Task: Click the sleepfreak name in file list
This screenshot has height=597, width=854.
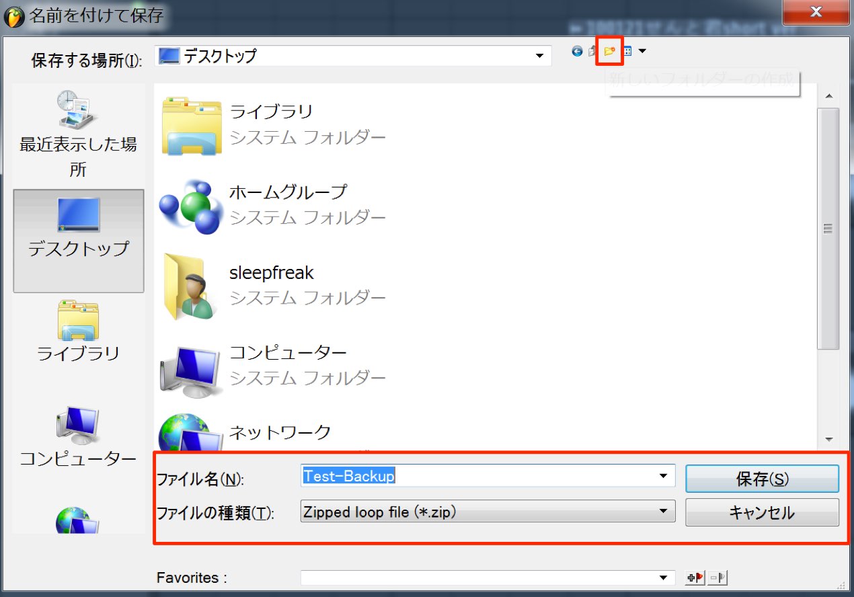Action: 272,272
